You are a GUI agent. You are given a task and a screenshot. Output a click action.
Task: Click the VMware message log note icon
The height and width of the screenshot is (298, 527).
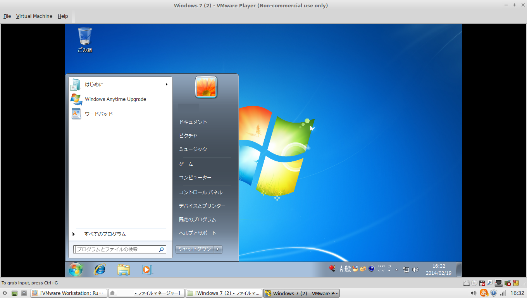(516, 283)
